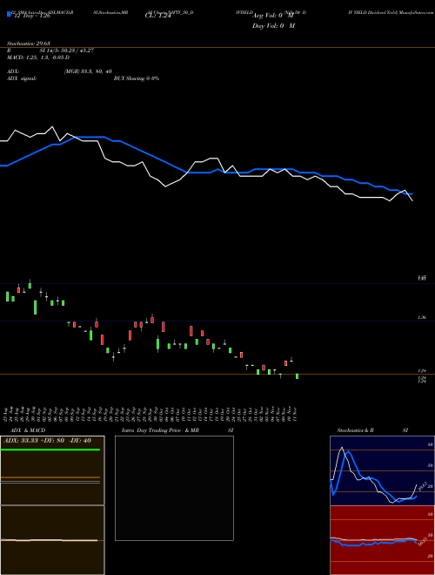435x575 pixels.
Task: Click the 'CL: 1.24' closing value
Action: pyautogui.click(x=157, y=16)
